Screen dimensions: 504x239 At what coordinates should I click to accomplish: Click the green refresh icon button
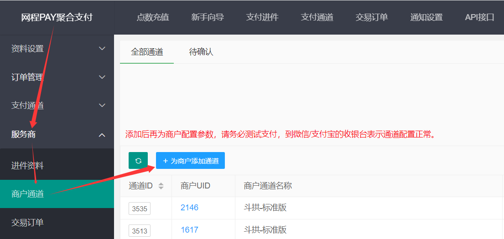138,161
